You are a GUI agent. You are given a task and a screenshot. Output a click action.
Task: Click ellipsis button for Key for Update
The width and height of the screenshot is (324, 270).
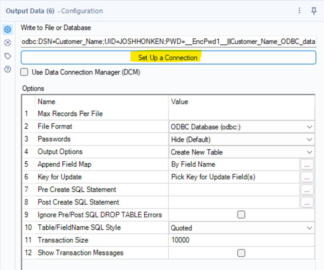[x=307, y=177]
